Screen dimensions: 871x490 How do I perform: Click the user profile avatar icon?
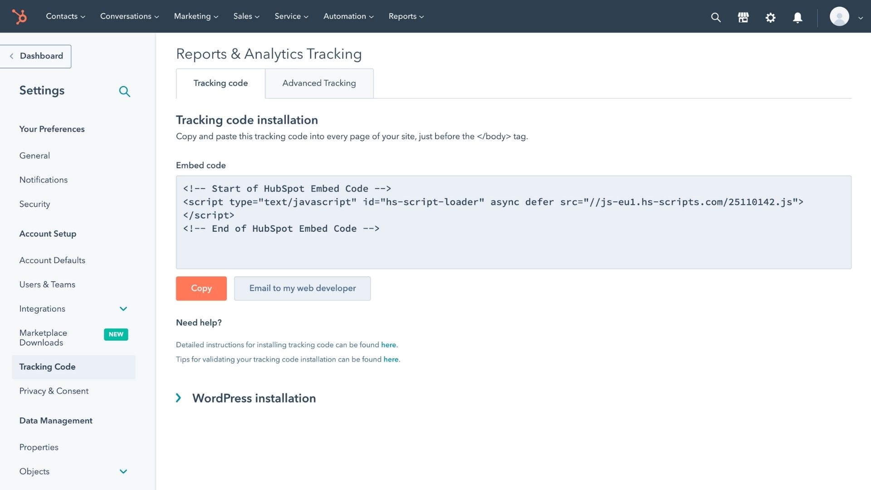839,16
